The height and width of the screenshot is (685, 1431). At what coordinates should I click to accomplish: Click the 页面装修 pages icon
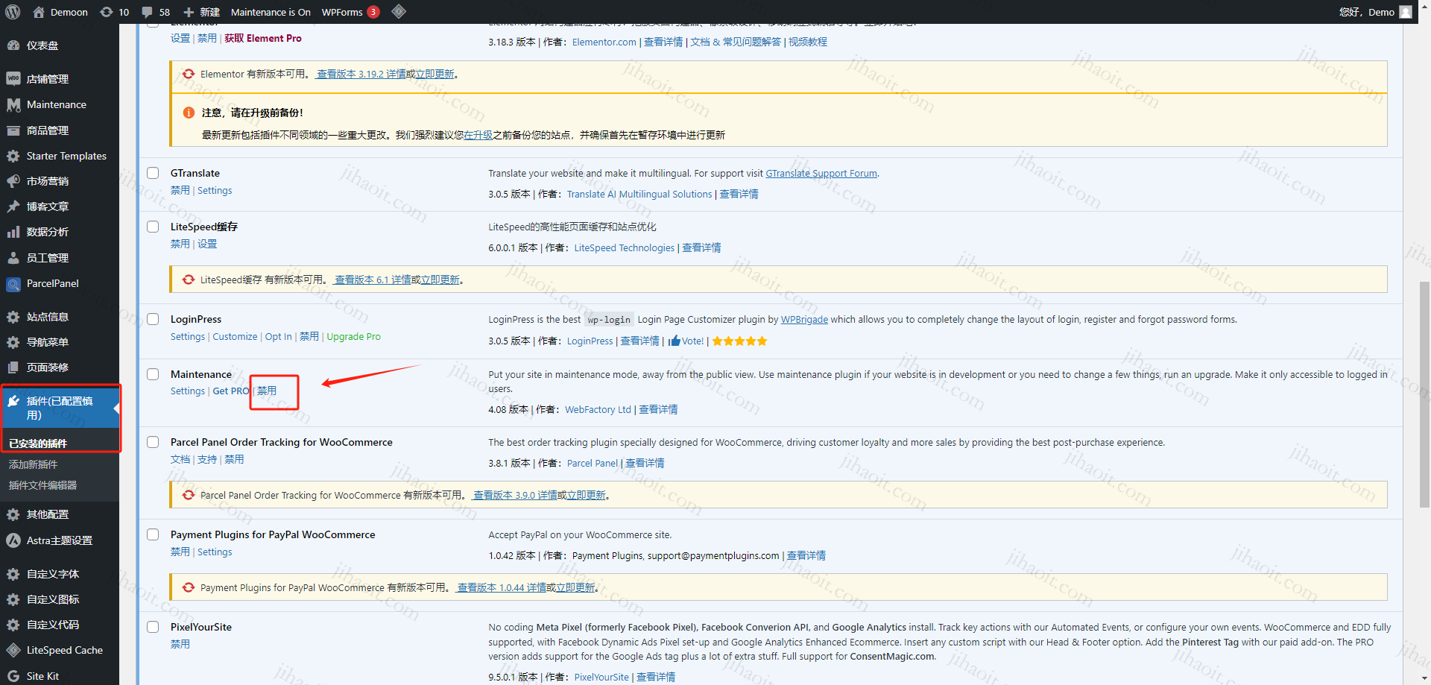pos(13,367)
